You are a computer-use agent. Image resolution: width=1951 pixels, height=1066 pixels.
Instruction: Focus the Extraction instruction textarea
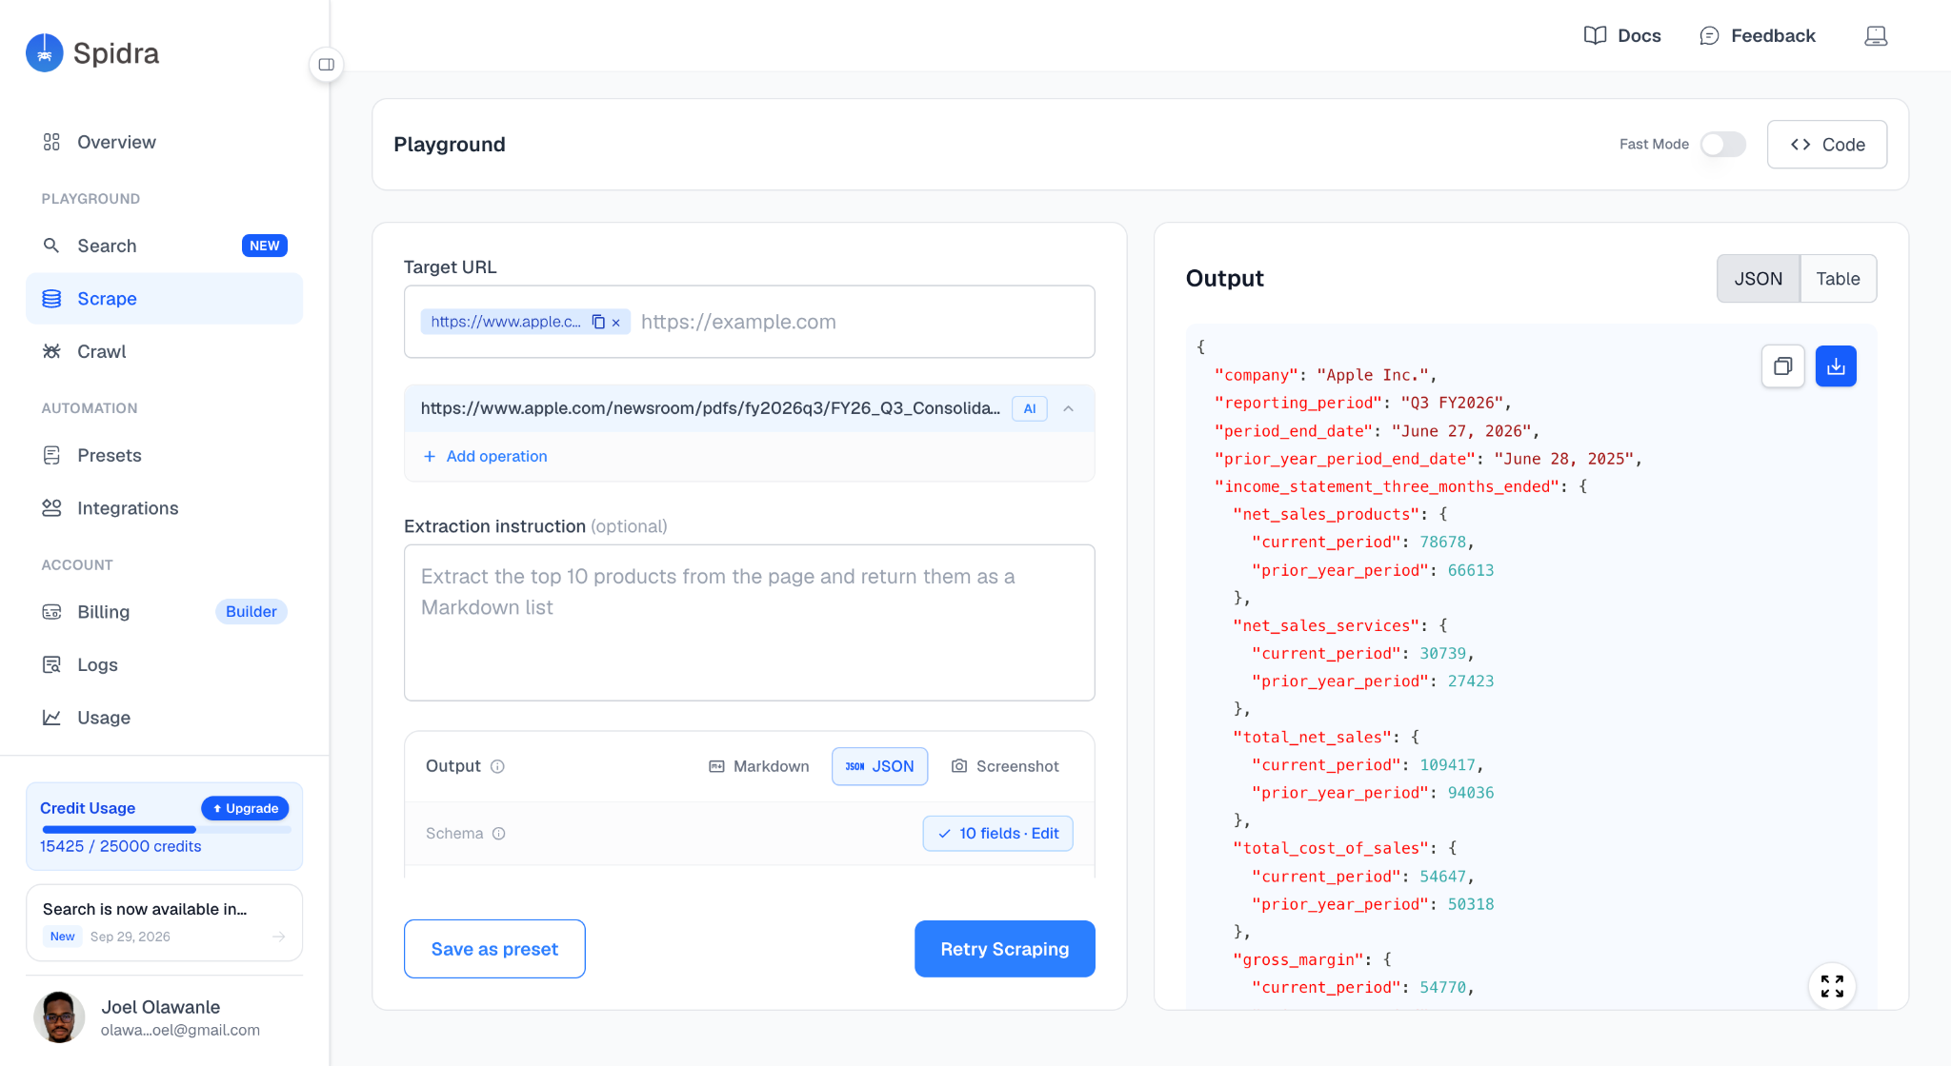click(x=749, y=622)
